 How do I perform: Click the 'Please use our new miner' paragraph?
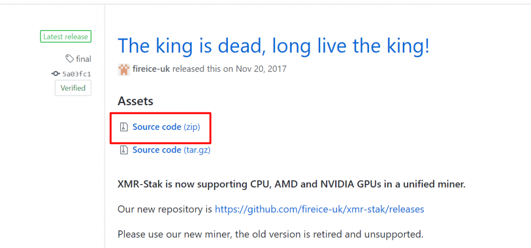click(x=270, y=234)
